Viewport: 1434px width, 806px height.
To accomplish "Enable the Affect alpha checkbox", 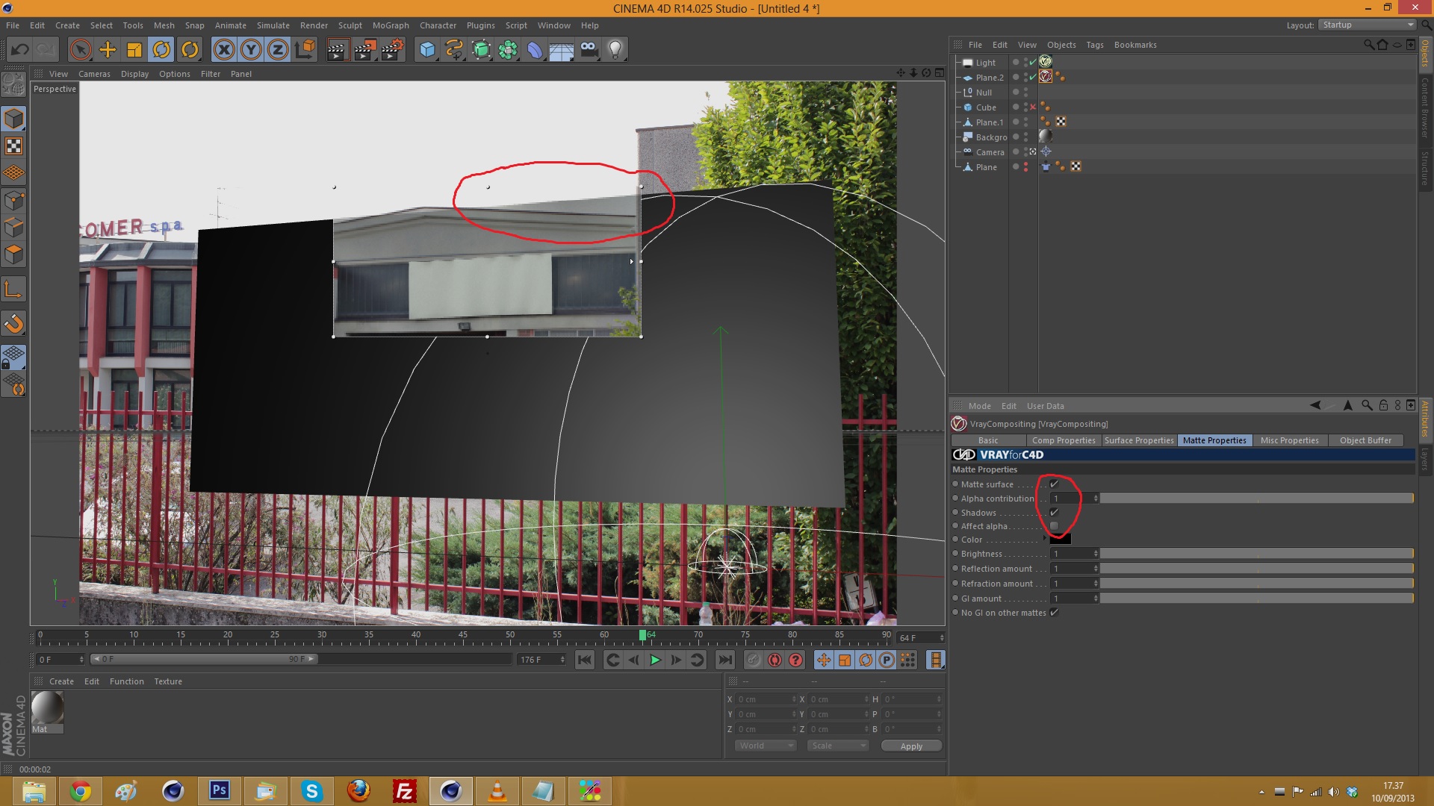I will [x=1054, y=526].
